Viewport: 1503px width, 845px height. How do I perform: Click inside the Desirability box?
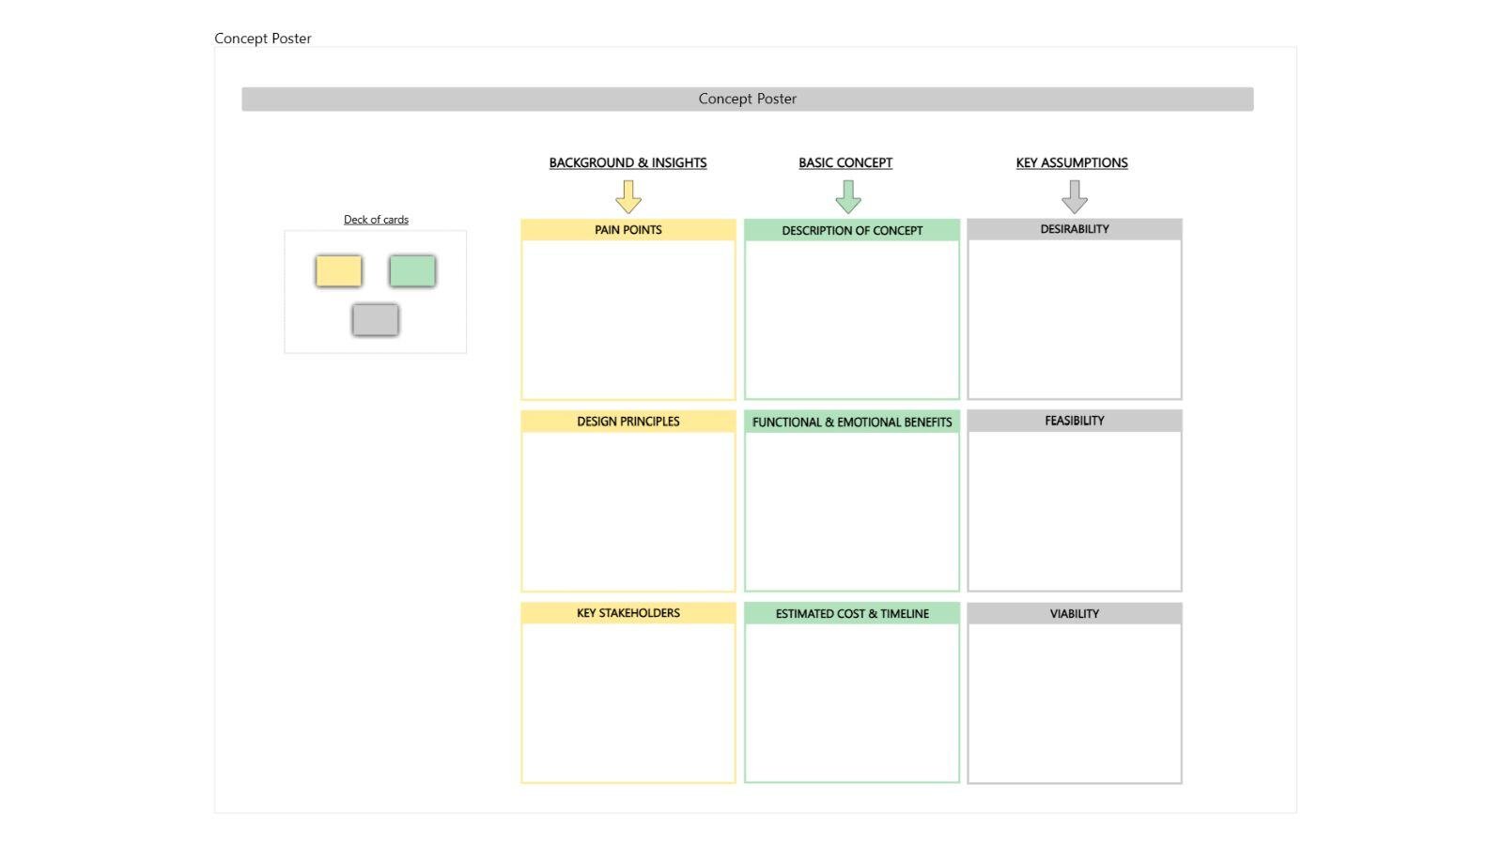point(1075,319)
